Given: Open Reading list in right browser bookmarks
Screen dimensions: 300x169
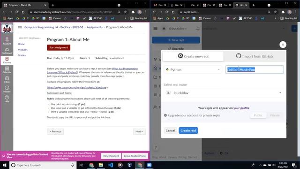Looking at the screenshot, I should coord(289,18).
